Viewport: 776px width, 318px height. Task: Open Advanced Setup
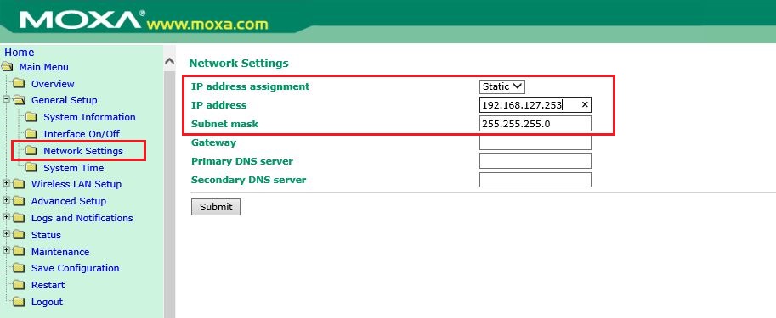tap(69, 201)
